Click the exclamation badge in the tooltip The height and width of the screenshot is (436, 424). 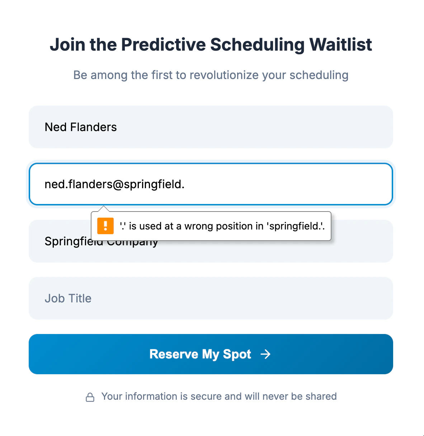click(x=105, y=226)
